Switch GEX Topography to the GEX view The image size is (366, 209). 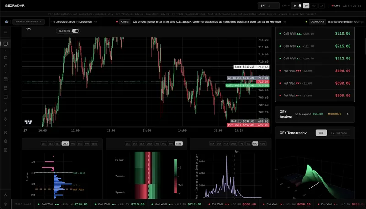[x=321, y=133]
